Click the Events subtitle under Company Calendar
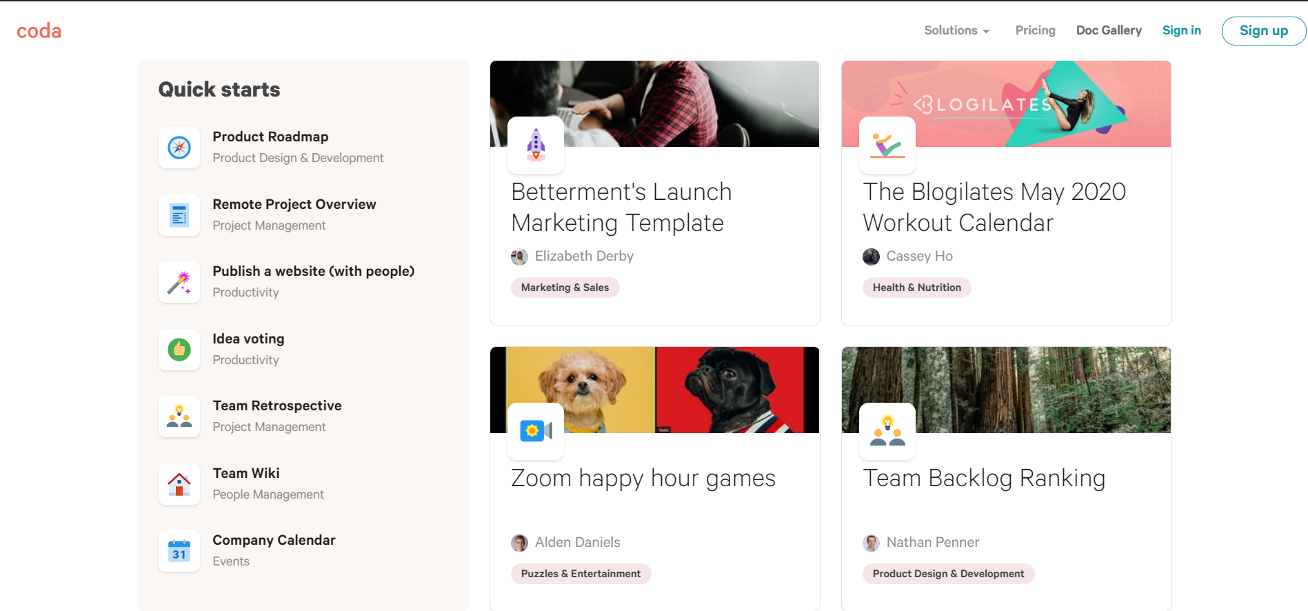This screenshot has width=1308, height=611. coord(231,561)
